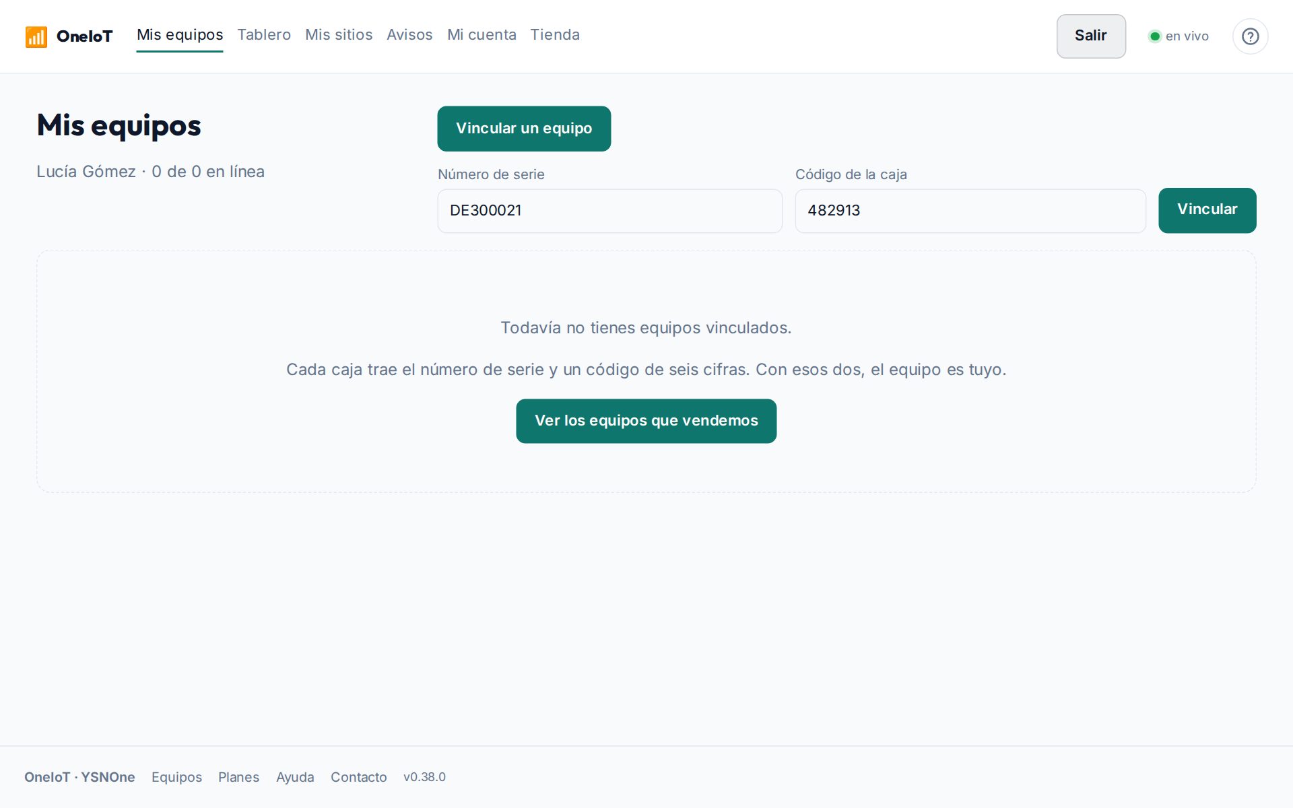The image size is (1293, 808).
Task: Click the Vincular submit button
Action: pos(1207,210)
